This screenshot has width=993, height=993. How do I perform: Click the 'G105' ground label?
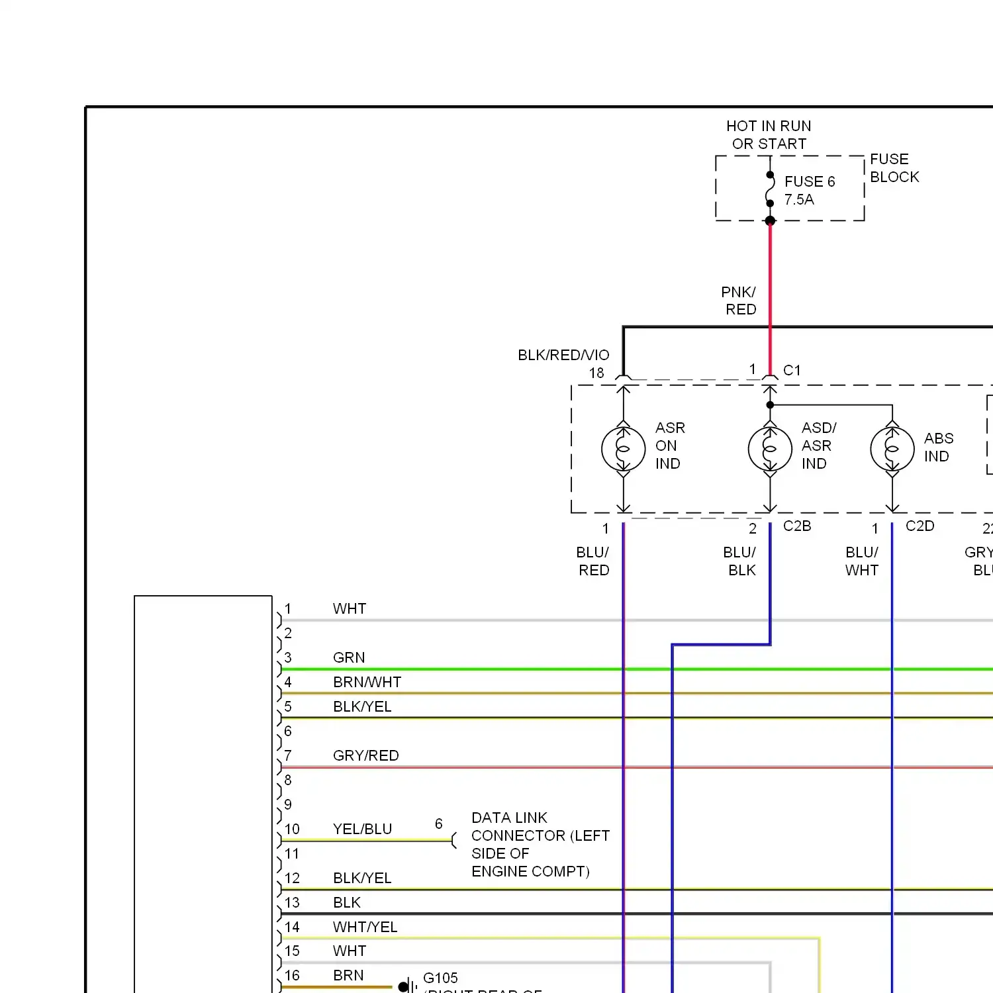(x=440, y=978)
